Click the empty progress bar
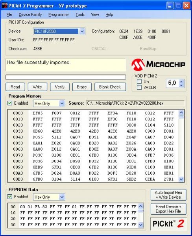 click(66, 77)
